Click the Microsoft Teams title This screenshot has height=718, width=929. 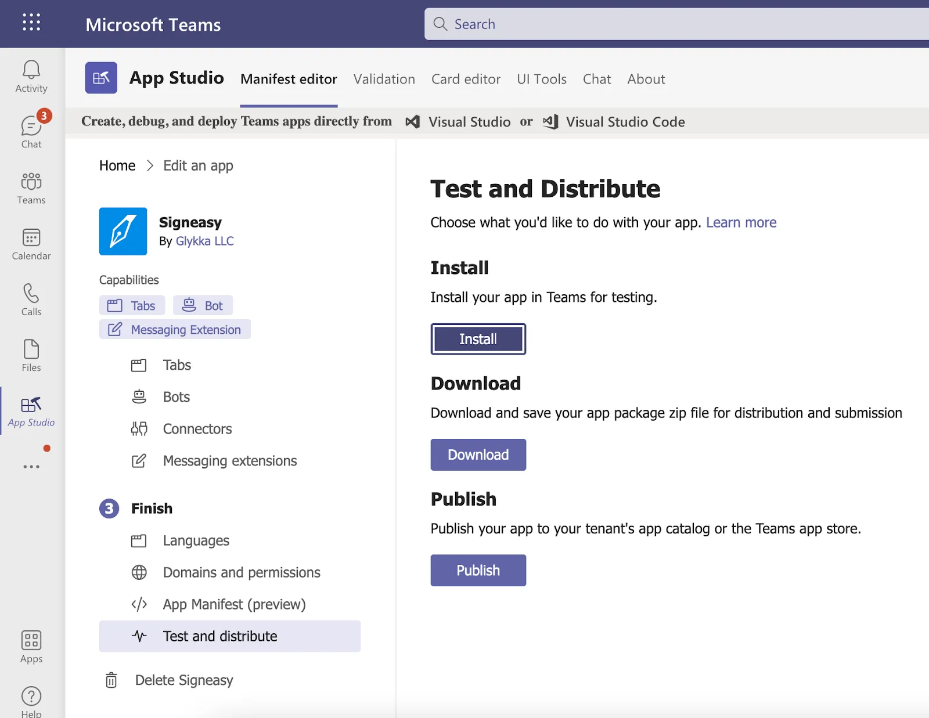pyautogui.click(x=153, y=25)
